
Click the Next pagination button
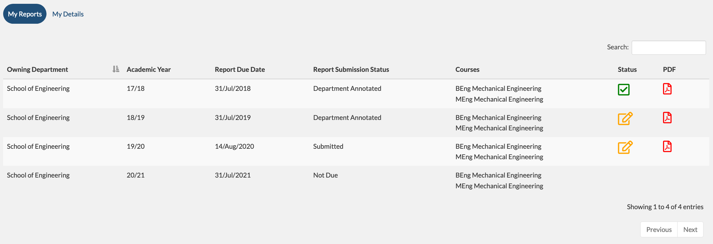coord(690,229)
